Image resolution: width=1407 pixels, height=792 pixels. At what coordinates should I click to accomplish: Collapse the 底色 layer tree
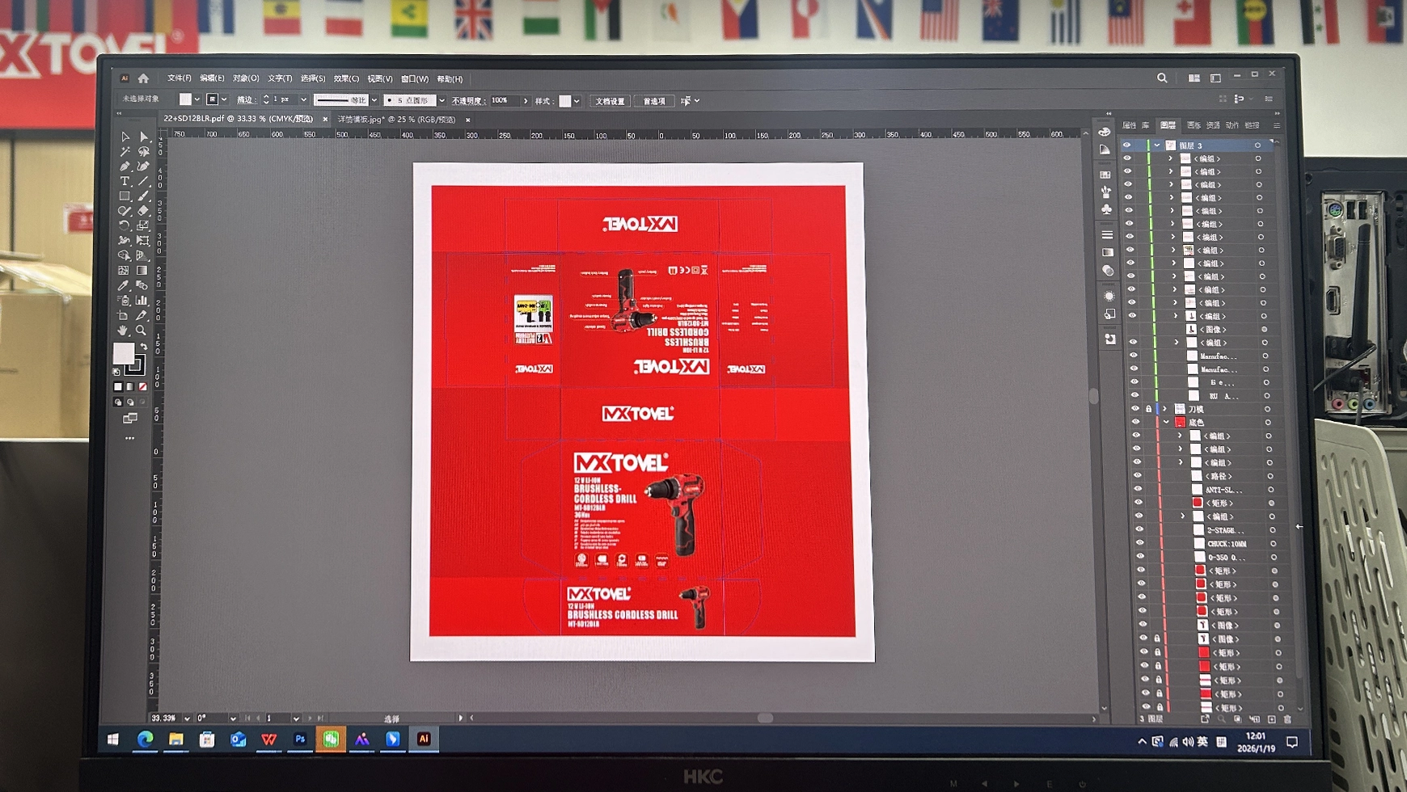[1166, 423]
